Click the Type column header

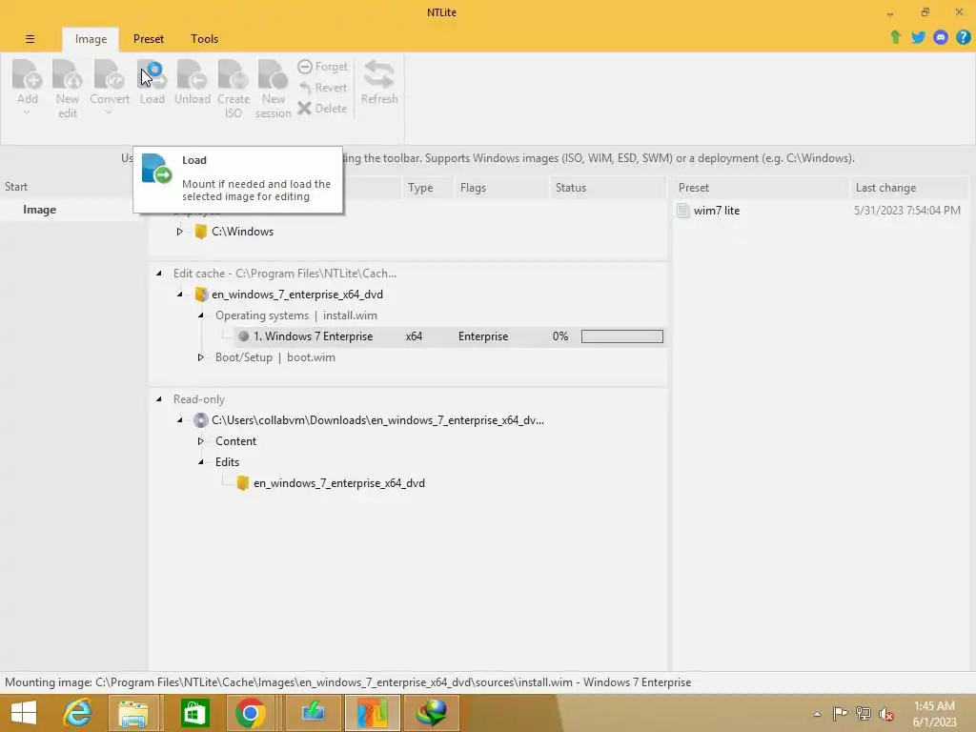[x=428, y=188]
